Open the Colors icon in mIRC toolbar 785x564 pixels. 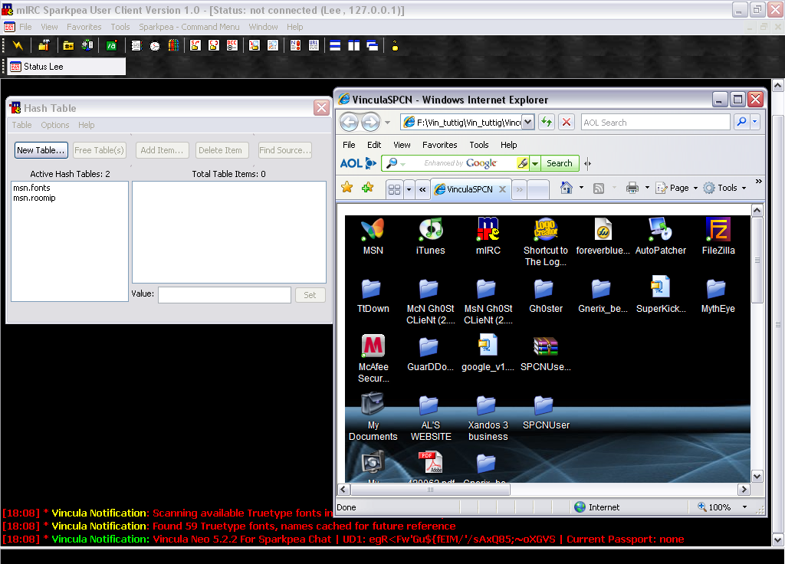(173, 45)
